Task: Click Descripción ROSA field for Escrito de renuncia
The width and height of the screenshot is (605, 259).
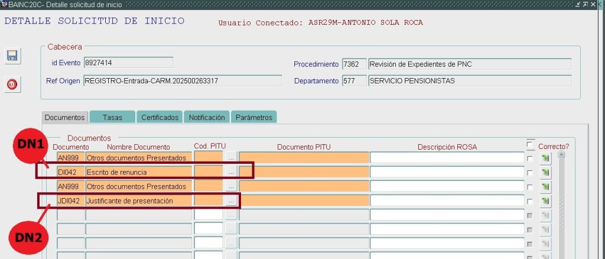Action: click(x=447, y=172)
